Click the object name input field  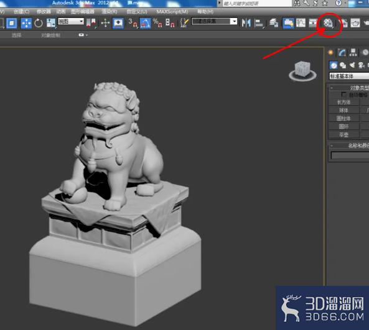coord(350,155)
